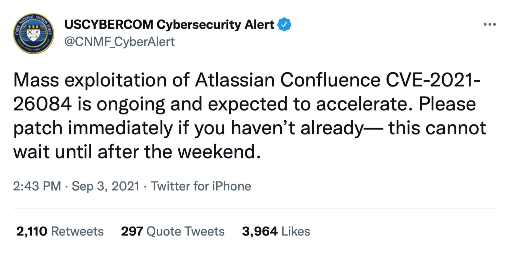This screenshot has width=510, height=253.
Task: Click the word "Confluence" in the tweet
Action: pyautogui.click(x=330, y=80)
